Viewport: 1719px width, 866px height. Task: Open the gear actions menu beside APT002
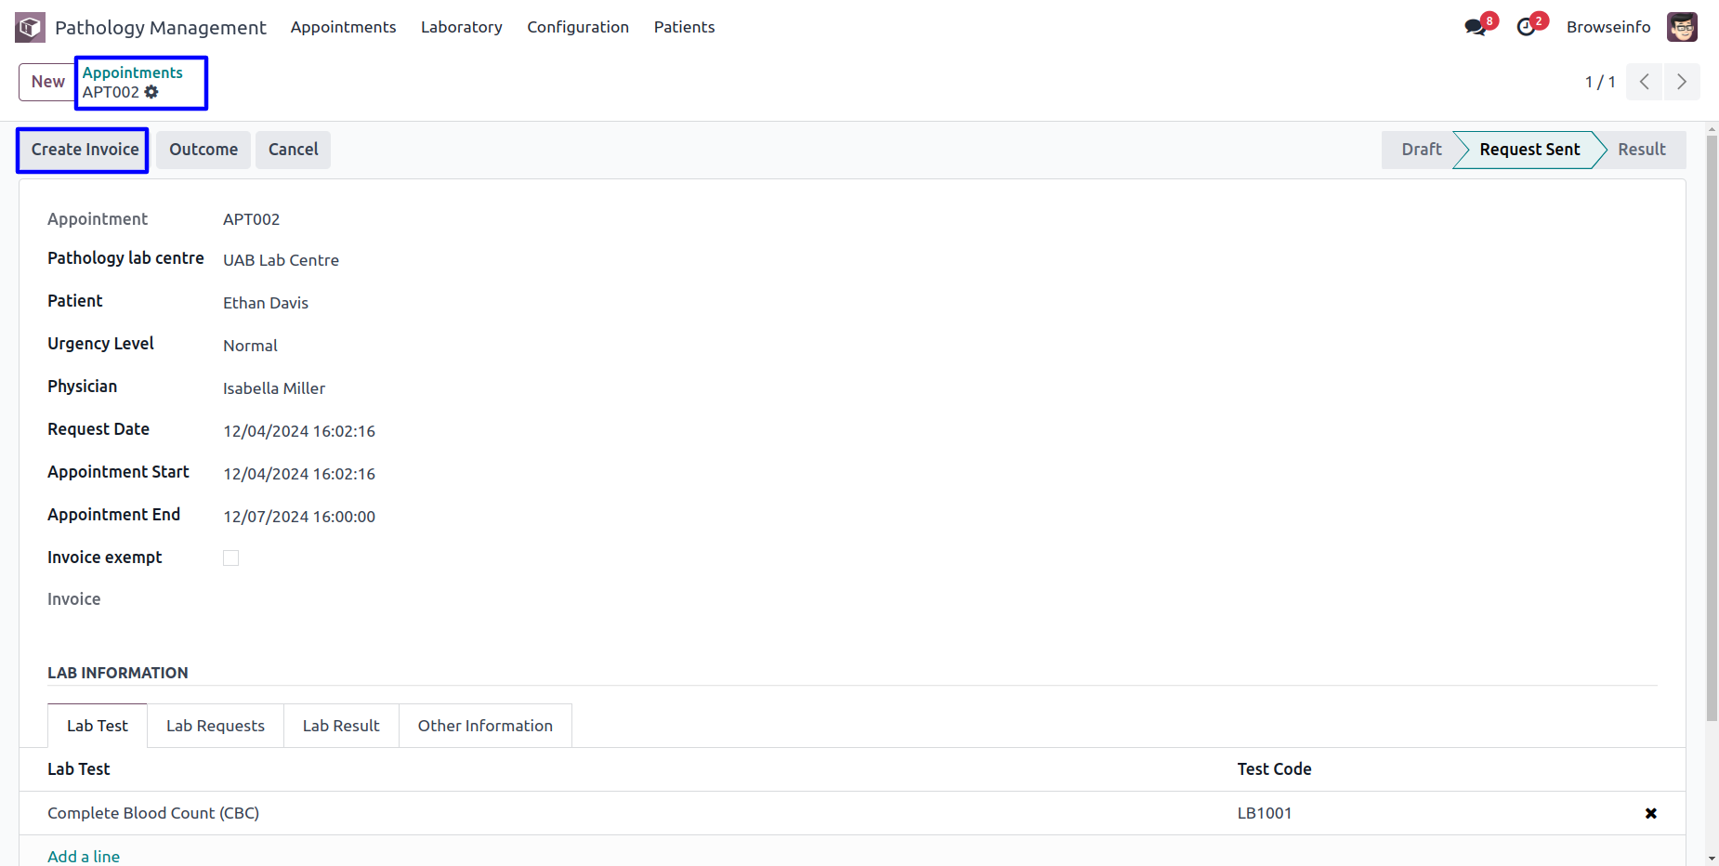tap(151, 92)
